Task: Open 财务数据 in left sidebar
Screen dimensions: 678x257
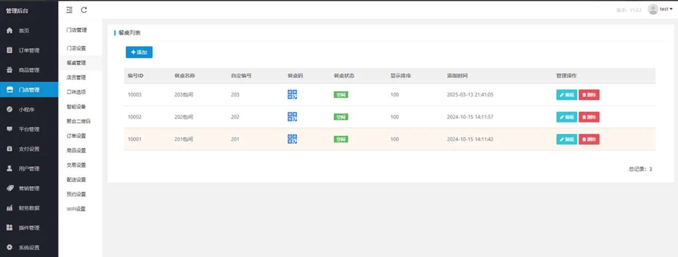Action: tap(29, 208)
